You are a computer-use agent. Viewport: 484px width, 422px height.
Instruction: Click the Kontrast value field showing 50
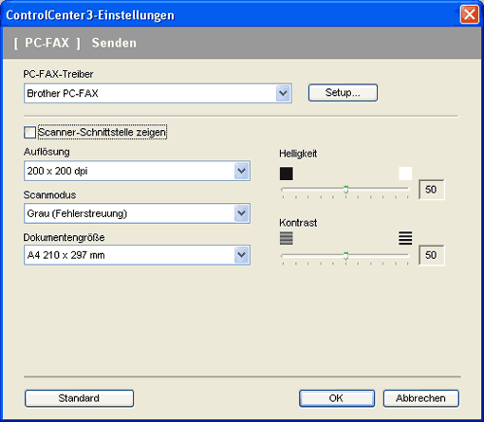(432, 255)
